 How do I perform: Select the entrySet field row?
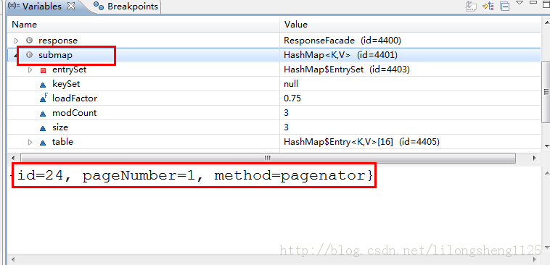[x=274, y=70]
